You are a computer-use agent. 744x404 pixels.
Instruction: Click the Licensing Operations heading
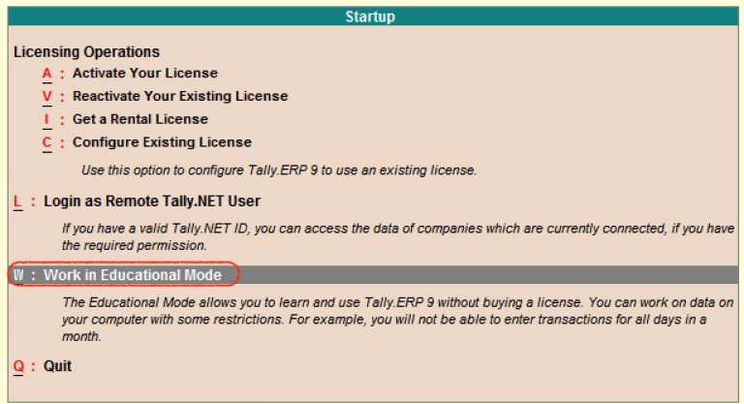[x=86, y=51]
